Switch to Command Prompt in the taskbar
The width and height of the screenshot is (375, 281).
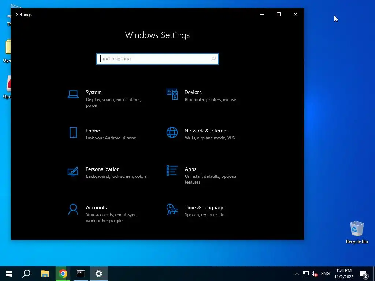tap(81, 274)
